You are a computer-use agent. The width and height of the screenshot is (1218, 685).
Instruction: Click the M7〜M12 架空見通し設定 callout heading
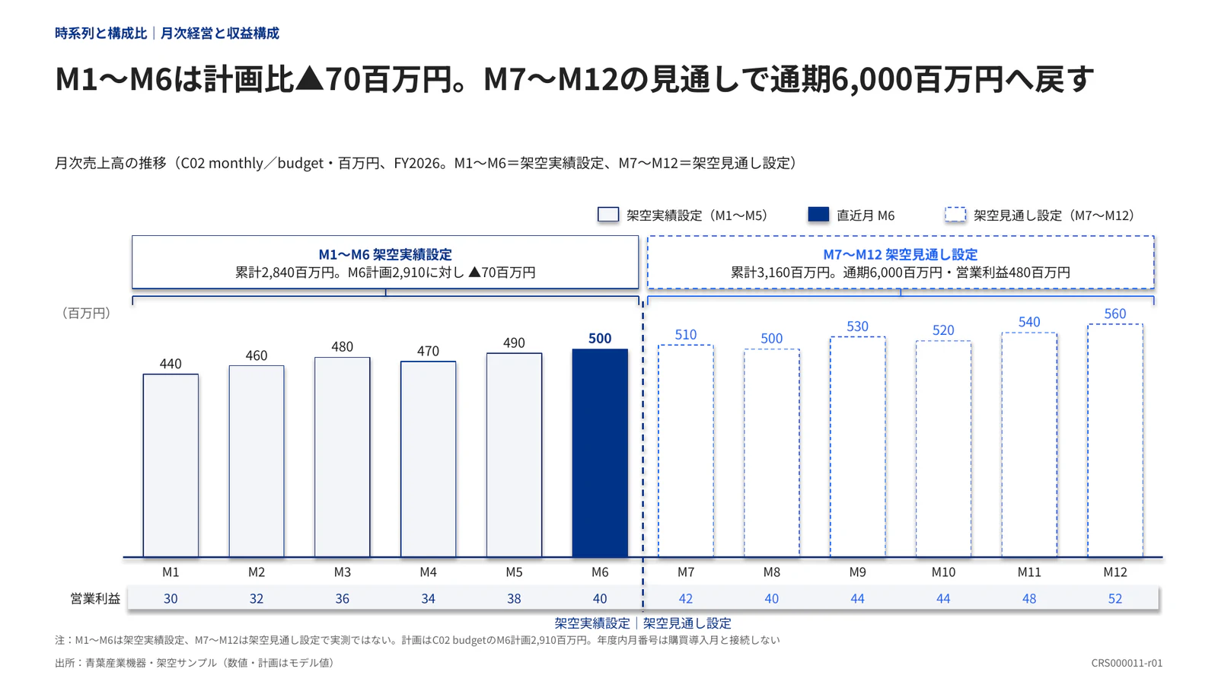point(901,254)
